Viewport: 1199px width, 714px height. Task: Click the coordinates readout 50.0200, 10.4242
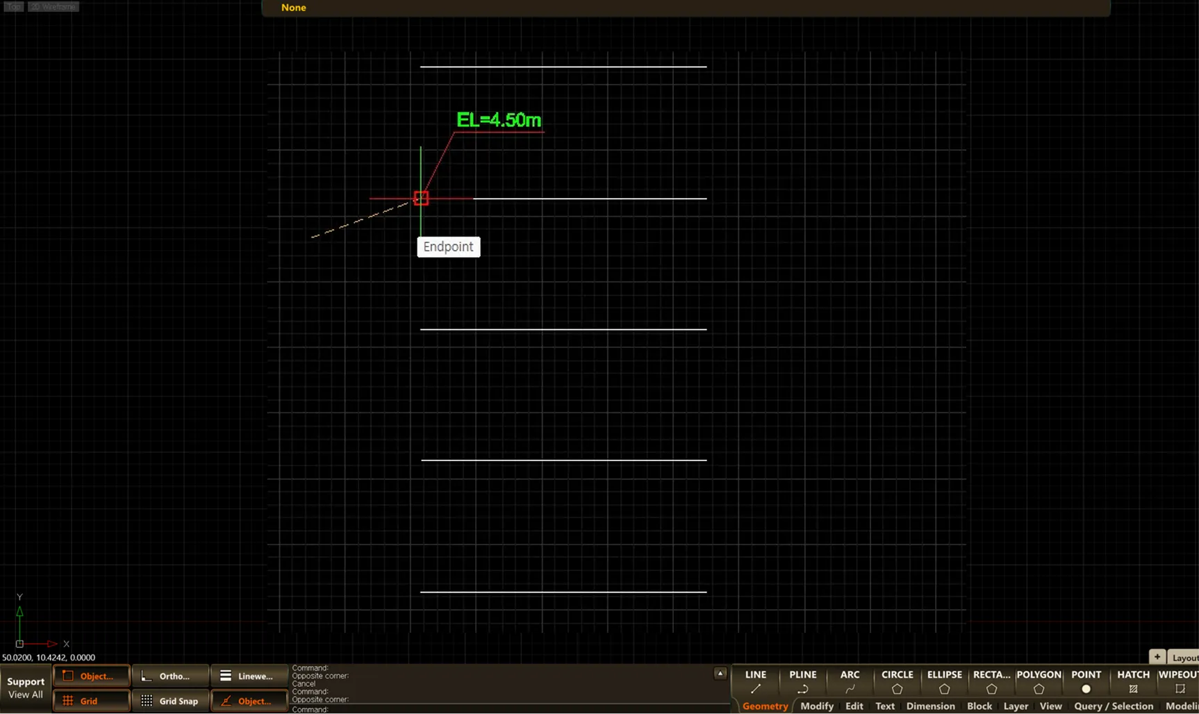click(49, 657)
